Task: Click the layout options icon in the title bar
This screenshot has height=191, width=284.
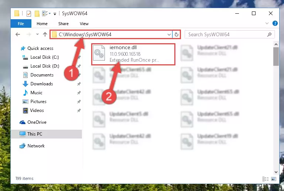Action: click(x=45, y=13)
